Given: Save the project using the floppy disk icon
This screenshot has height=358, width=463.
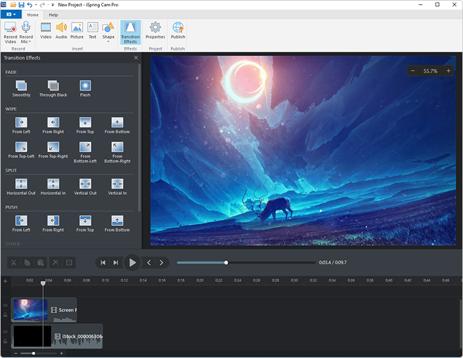Looking at the screenshot, I should (x=21, y=5).
